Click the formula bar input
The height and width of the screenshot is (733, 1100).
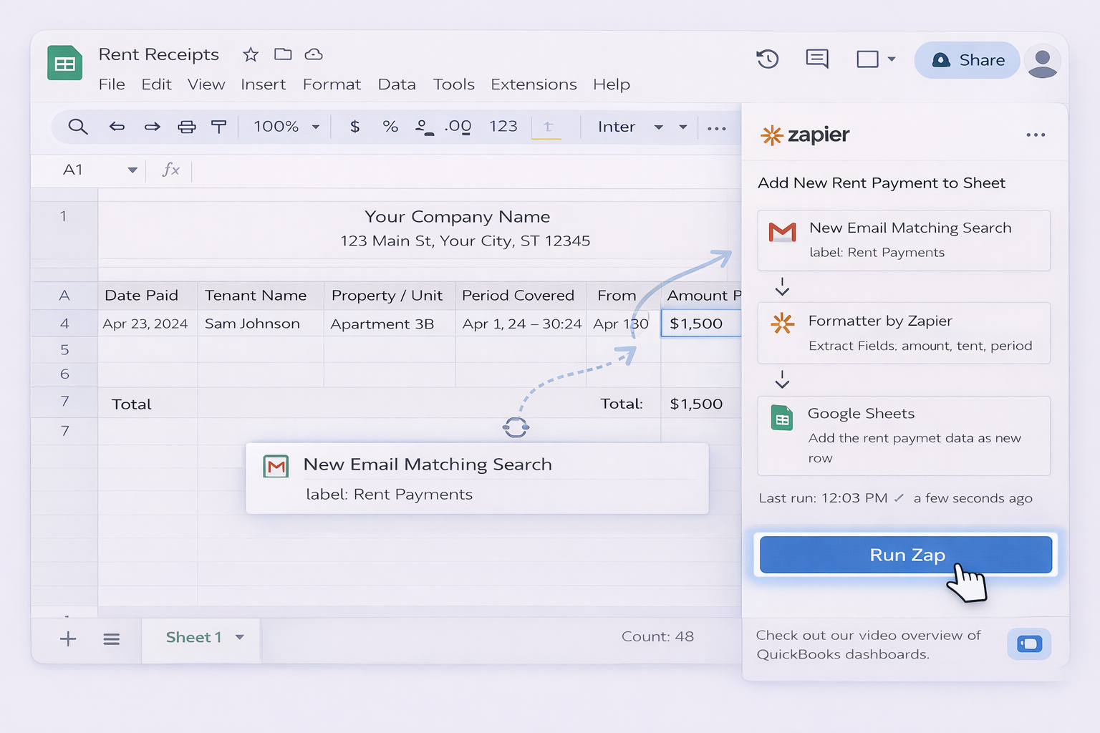[465, 170]
